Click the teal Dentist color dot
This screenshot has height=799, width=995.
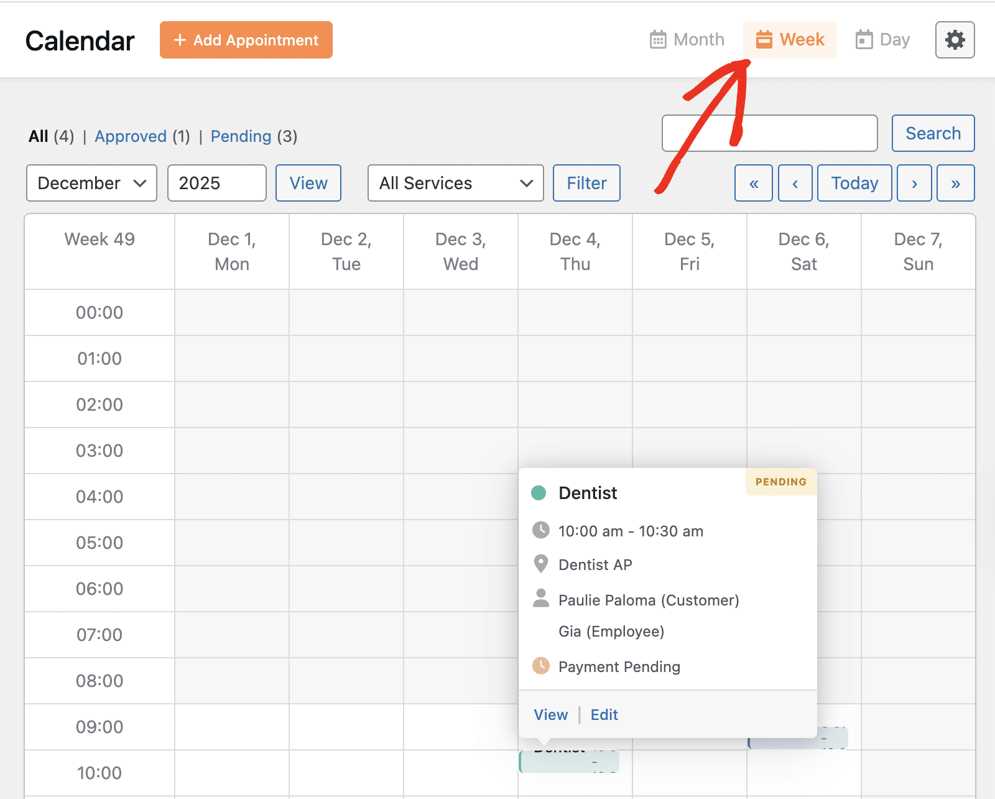(539, 493)
